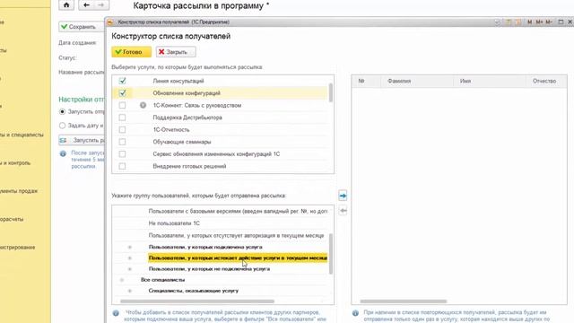Go forward with the right arrow button
The height and width of the screenshot is (323, 574).
pyautogui.click(x=101, y=5)
